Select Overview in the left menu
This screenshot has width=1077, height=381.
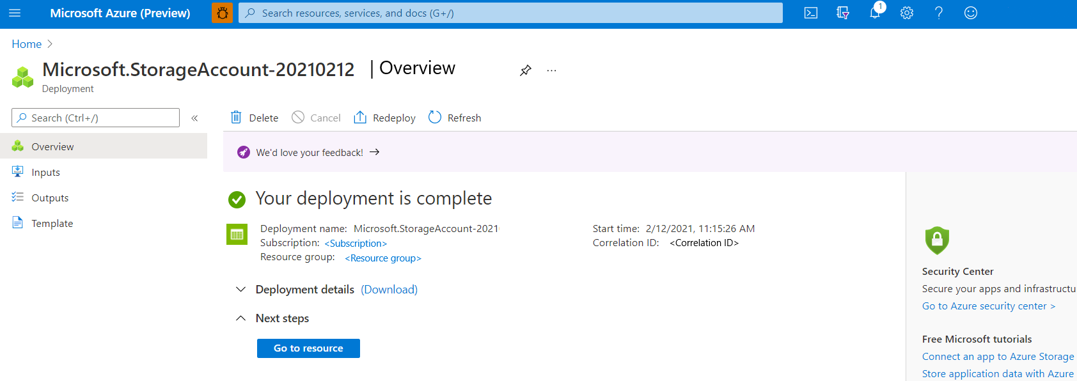[104, 146]
